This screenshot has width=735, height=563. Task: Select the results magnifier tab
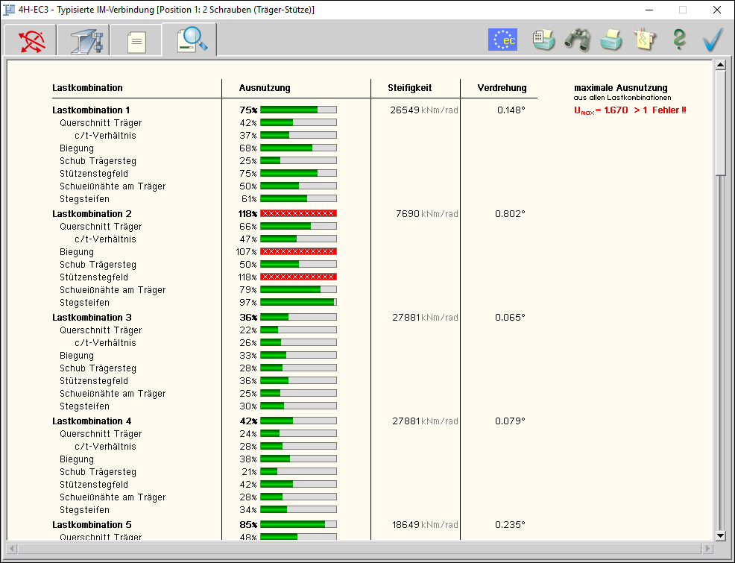point(190,40)
